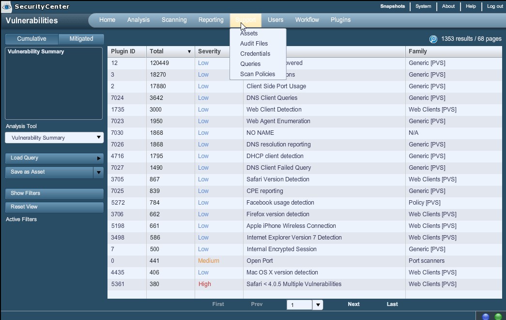Switch to Cumulative vulnerabilities view
Image resolution: width=506 pixels, height=320 pixels.
coord(31,39)
